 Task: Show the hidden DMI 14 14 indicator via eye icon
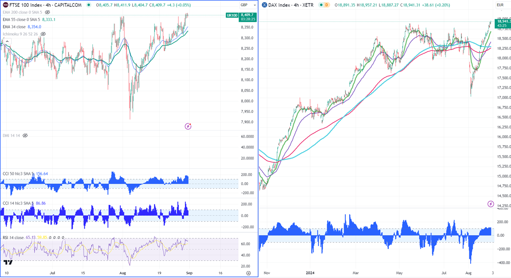[x=25, y=135]
